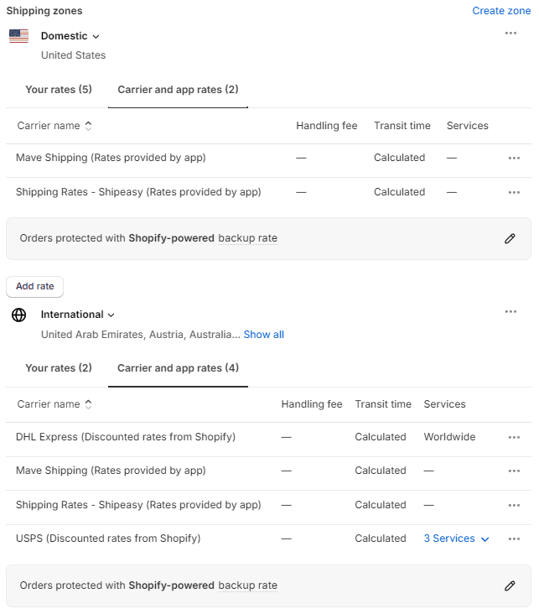Edit Domestic backup rate with pencil icon
539x614 pixels.
[x=510, y=238]
